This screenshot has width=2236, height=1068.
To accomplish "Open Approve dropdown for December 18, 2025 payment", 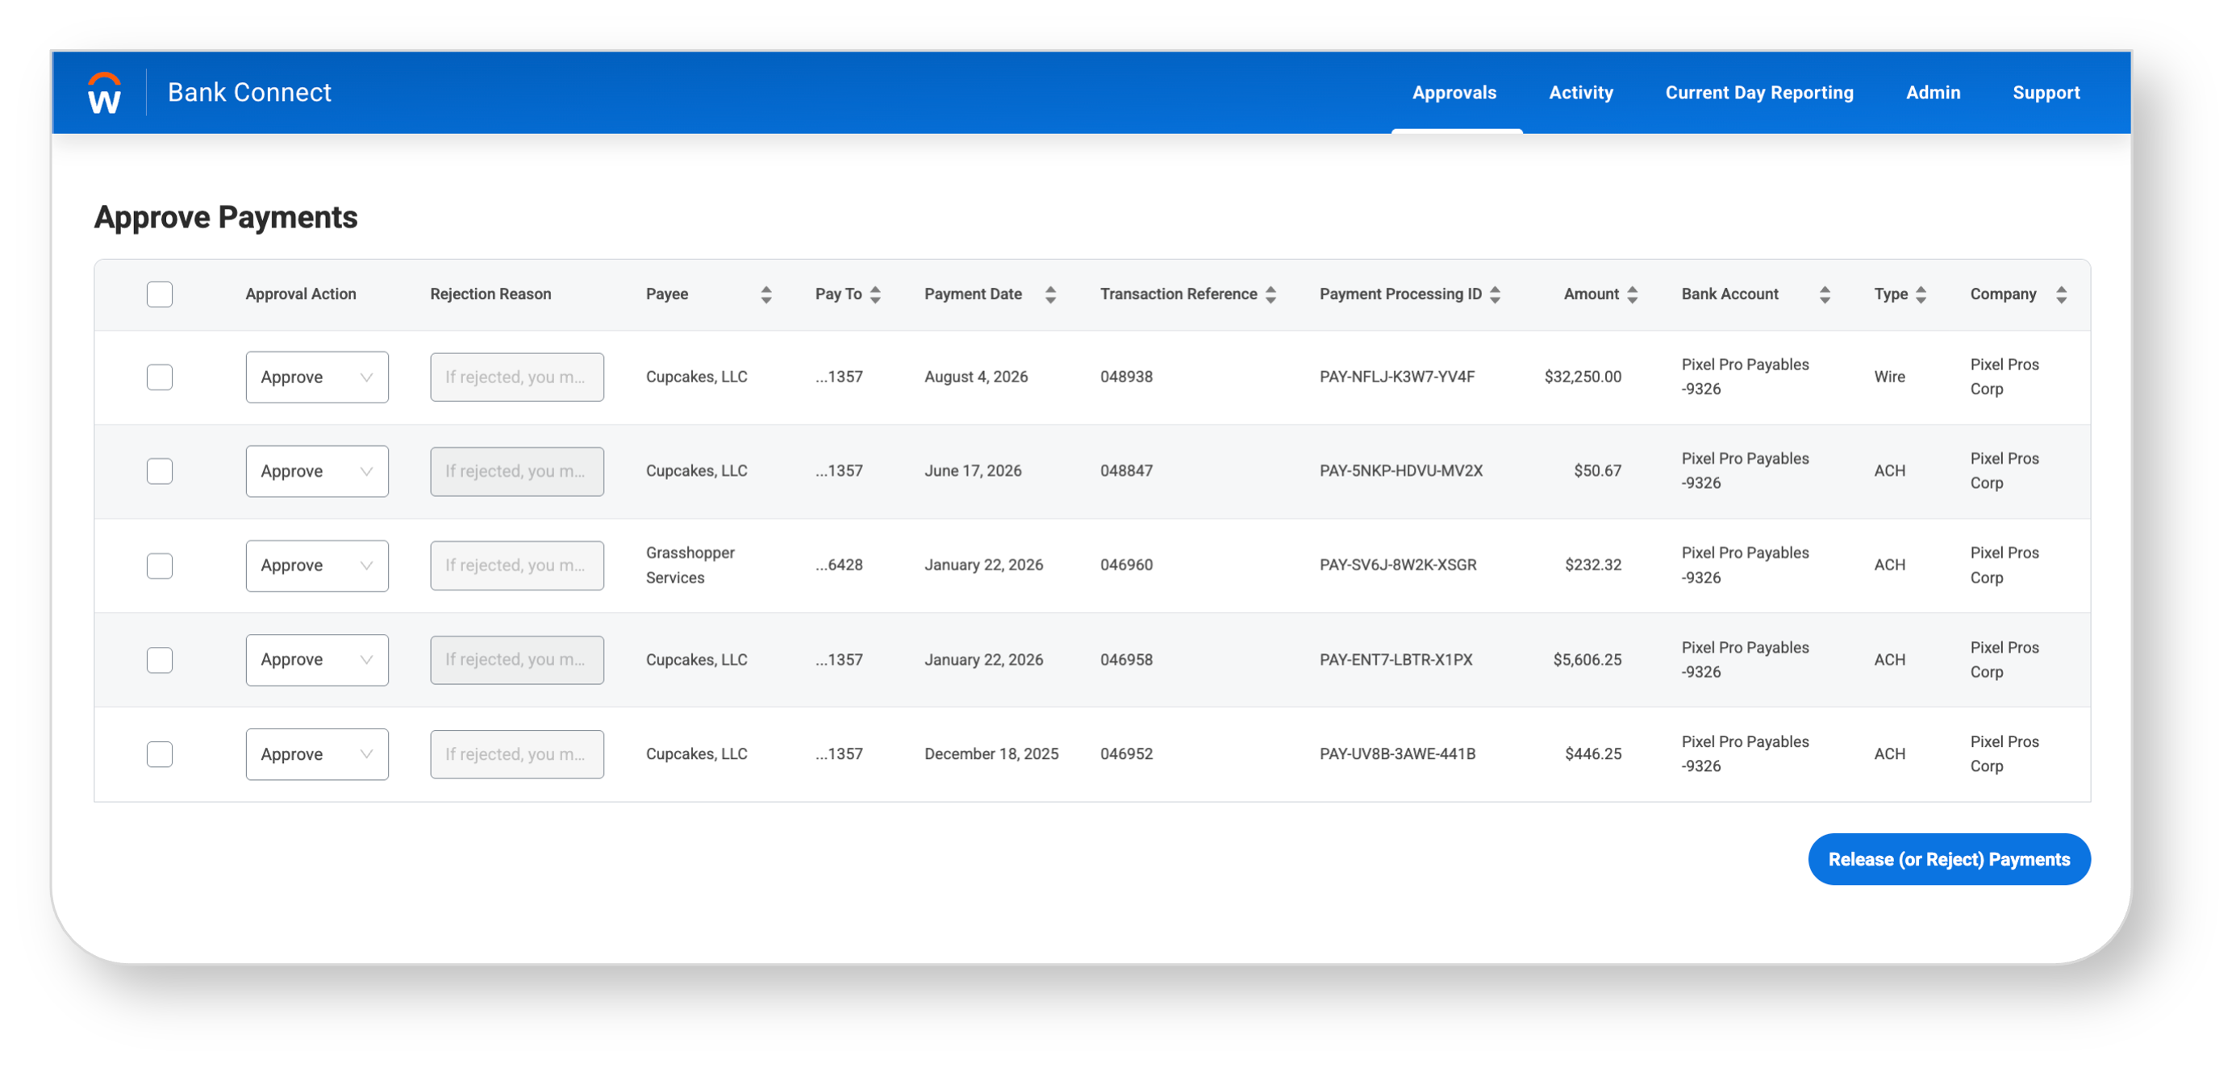I will pyautogui.click(x=317, y=753).
